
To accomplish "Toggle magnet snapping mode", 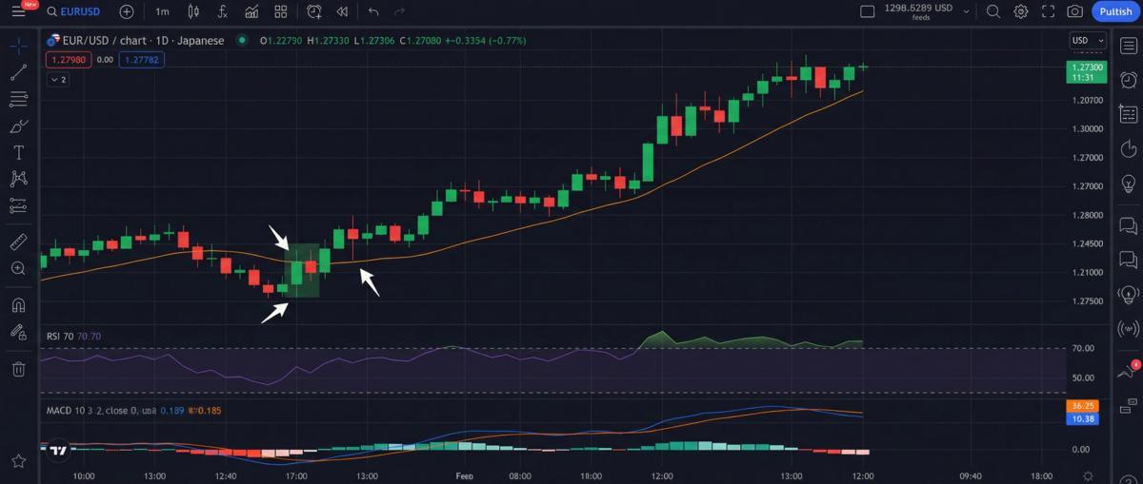I will 18,305.
